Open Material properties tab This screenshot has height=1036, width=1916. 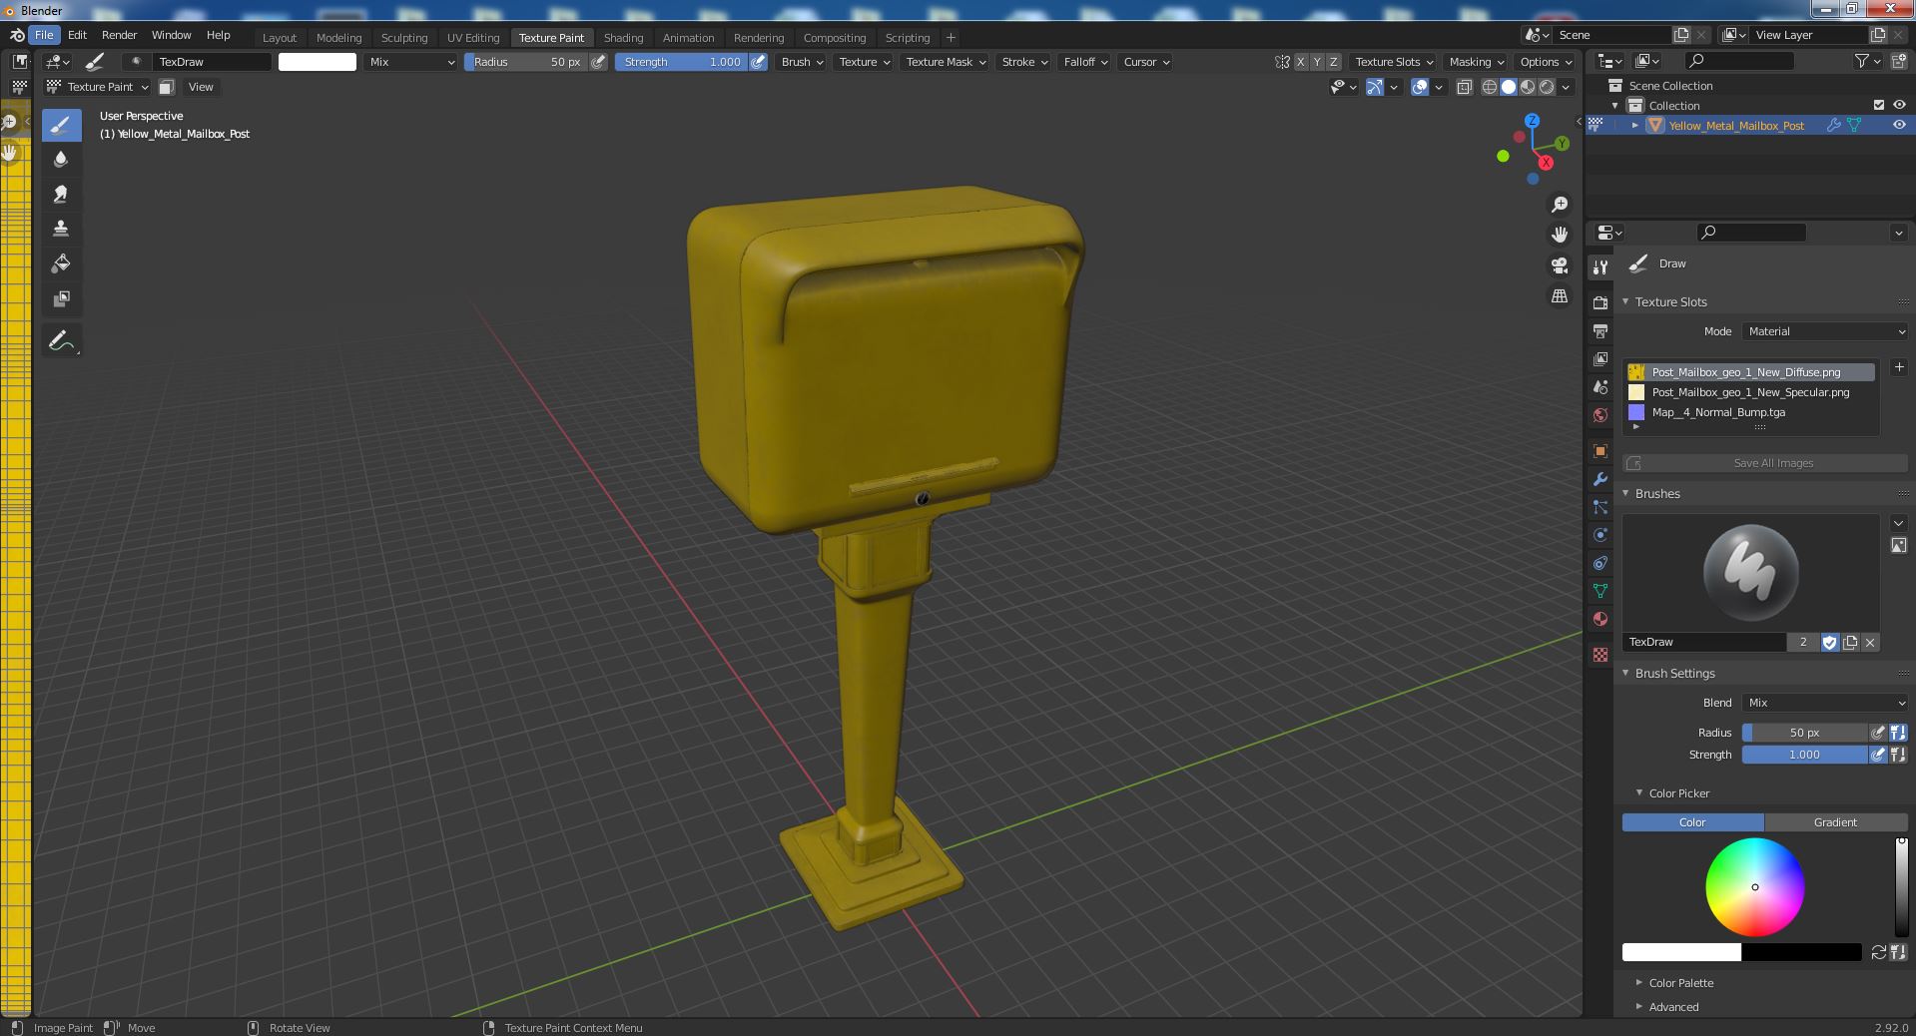1600,618
